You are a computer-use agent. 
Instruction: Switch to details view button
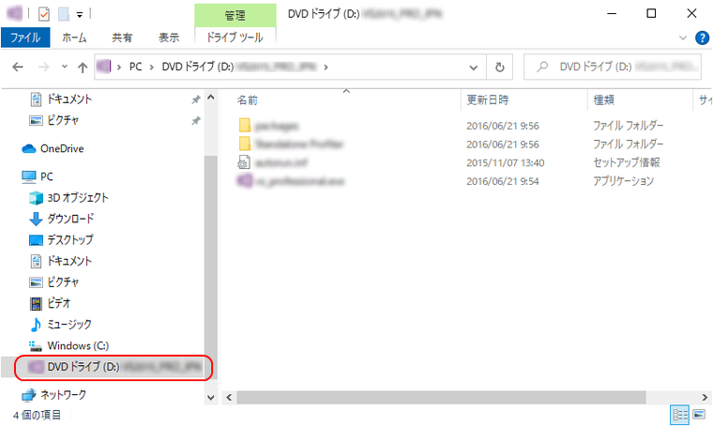click(680, 415)
